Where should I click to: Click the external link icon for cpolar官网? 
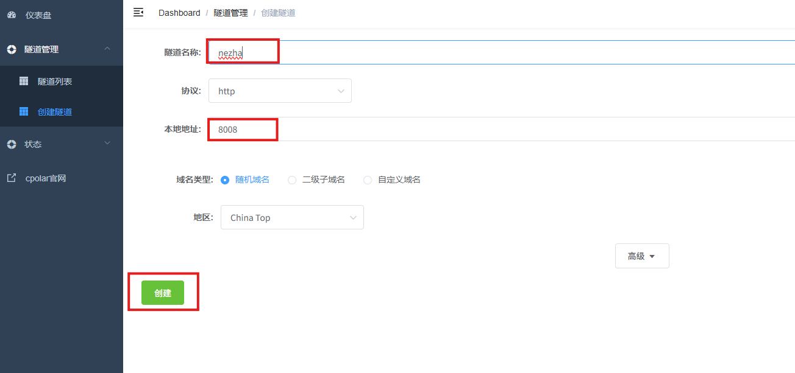coord(12,178)
